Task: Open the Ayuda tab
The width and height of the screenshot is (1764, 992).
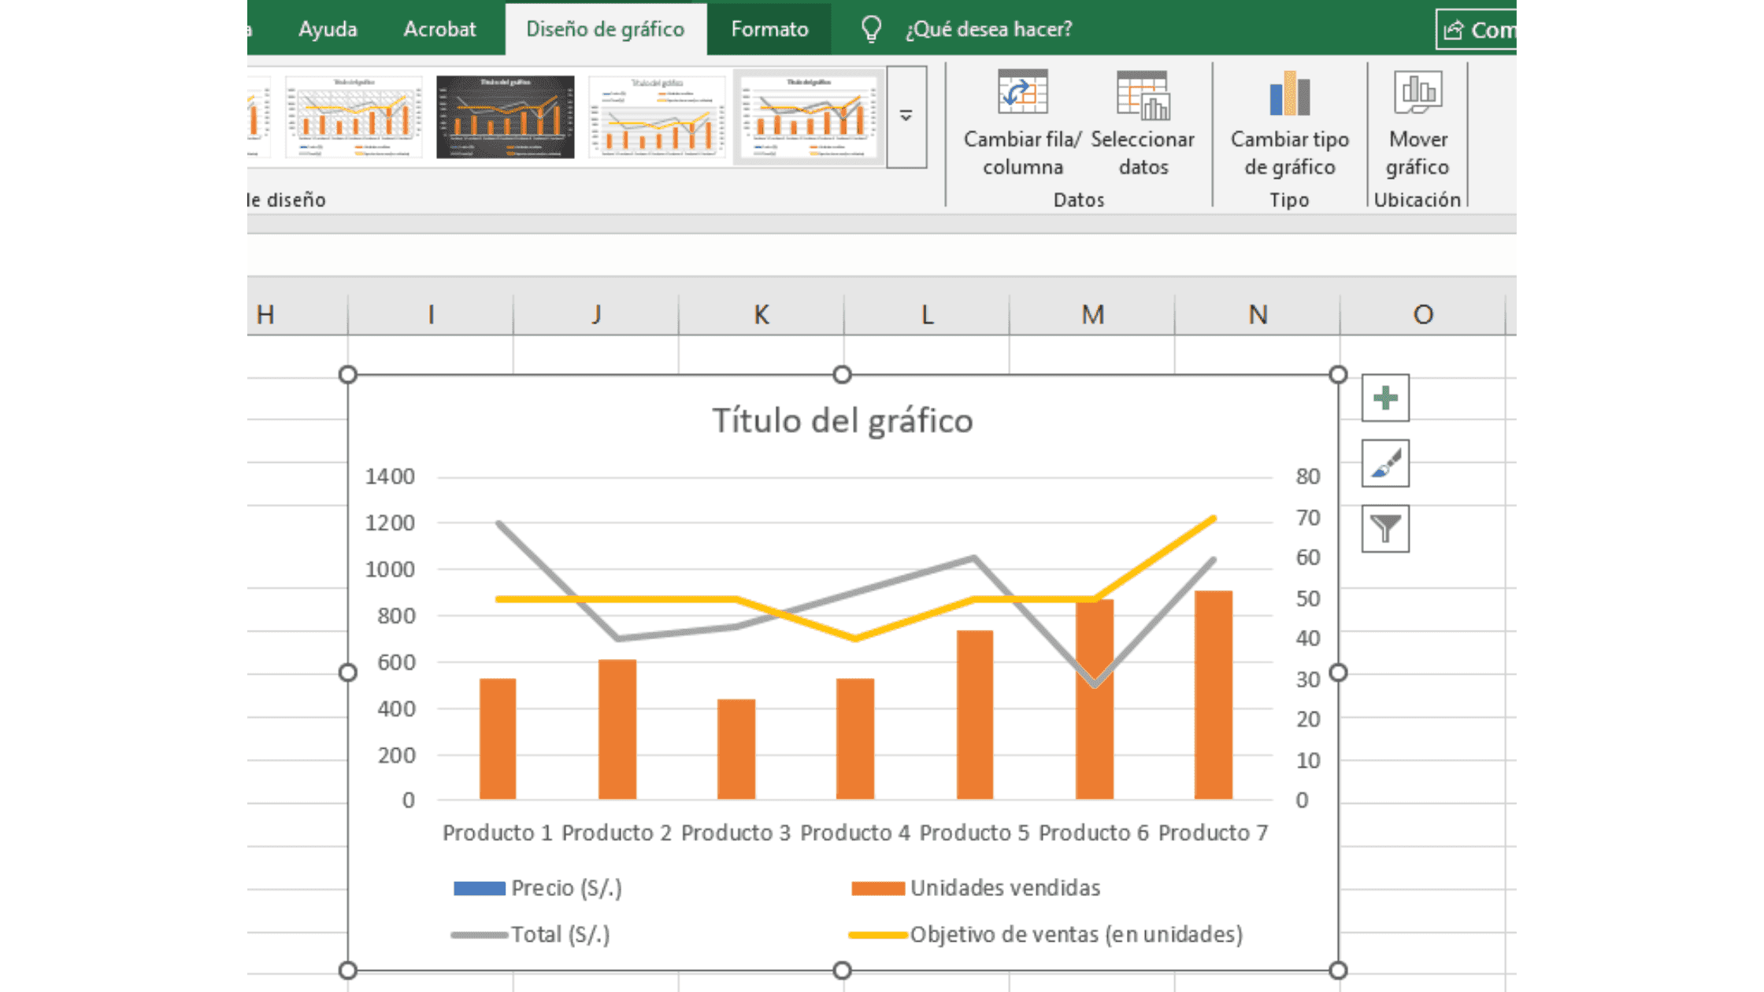Action: point(328,29)
